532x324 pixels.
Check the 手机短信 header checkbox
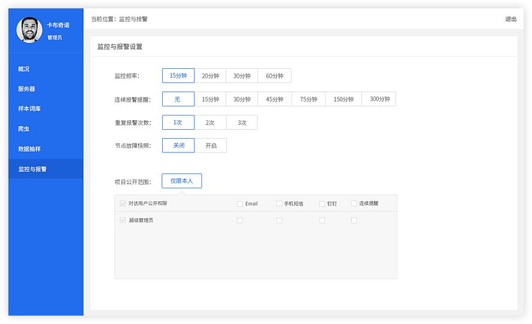(x=279, y=204)
